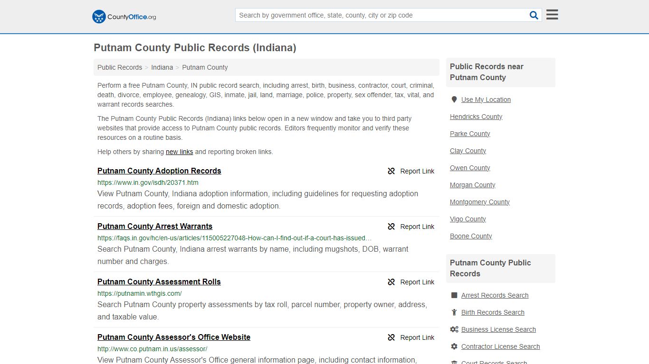Click the Business License Search gears icon
The width and height of the screenshot is (649, 364).
(x=454, y=329)
